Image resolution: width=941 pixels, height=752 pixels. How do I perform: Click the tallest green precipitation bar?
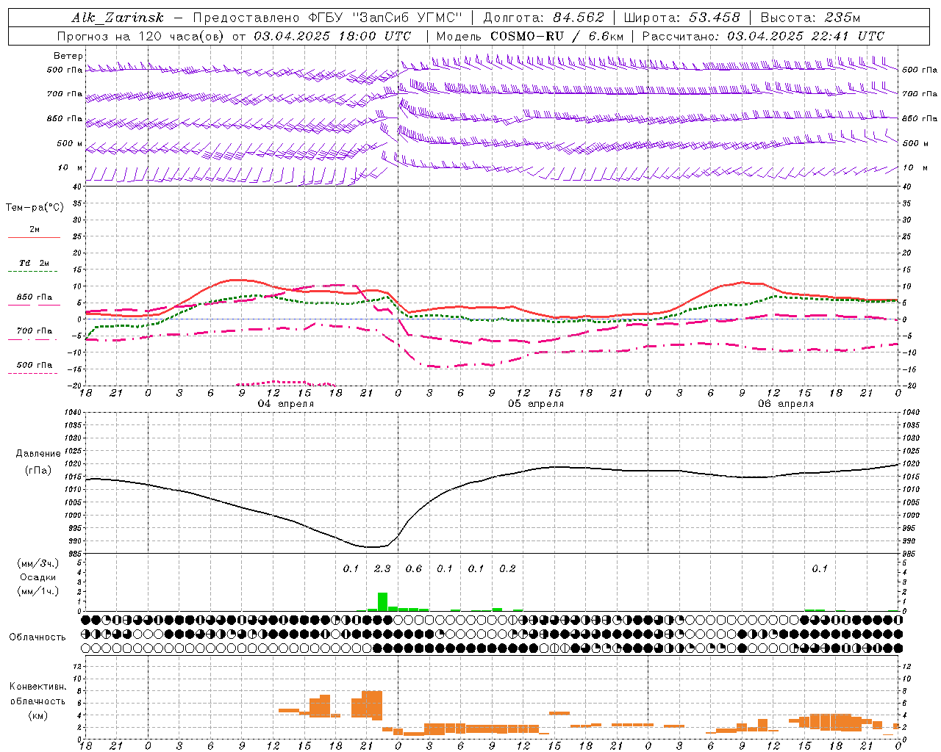tap(382, 601)
